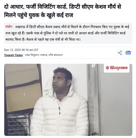Click headline's second line ending कई राज
Image resolution: width=136 pixels, height=138 pixels.
39,15
